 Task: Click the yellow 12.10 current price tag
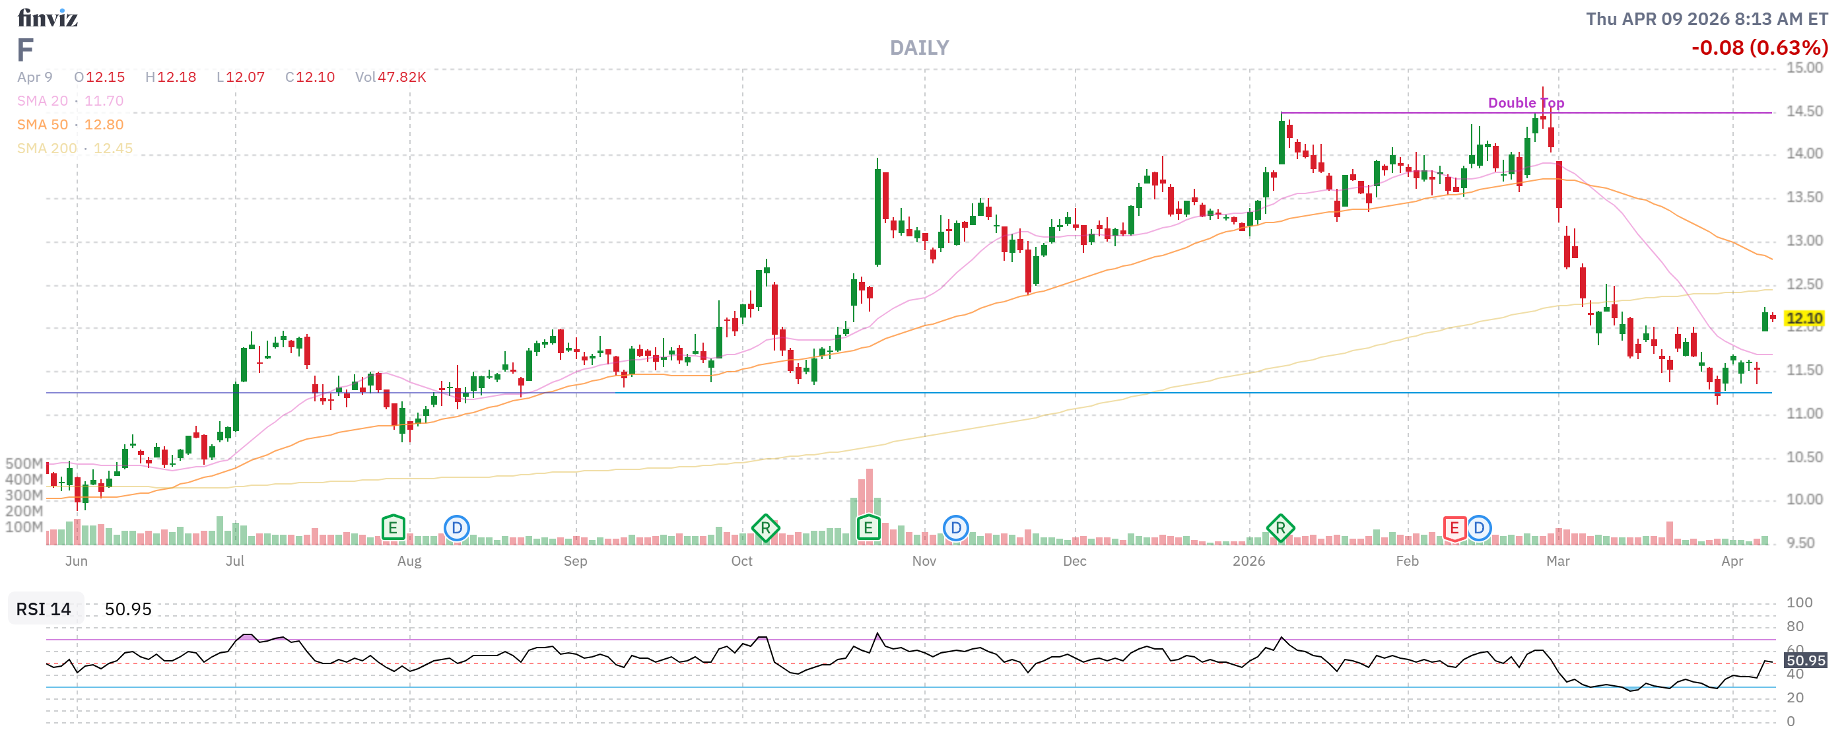(x=1803, y=318)
